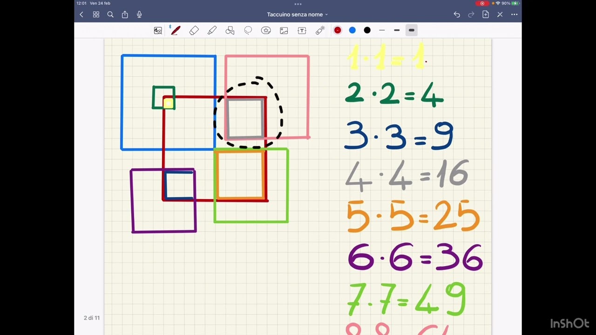Choose the black pen color
Viewport: 596px width, 335px height.
(367, 30)
